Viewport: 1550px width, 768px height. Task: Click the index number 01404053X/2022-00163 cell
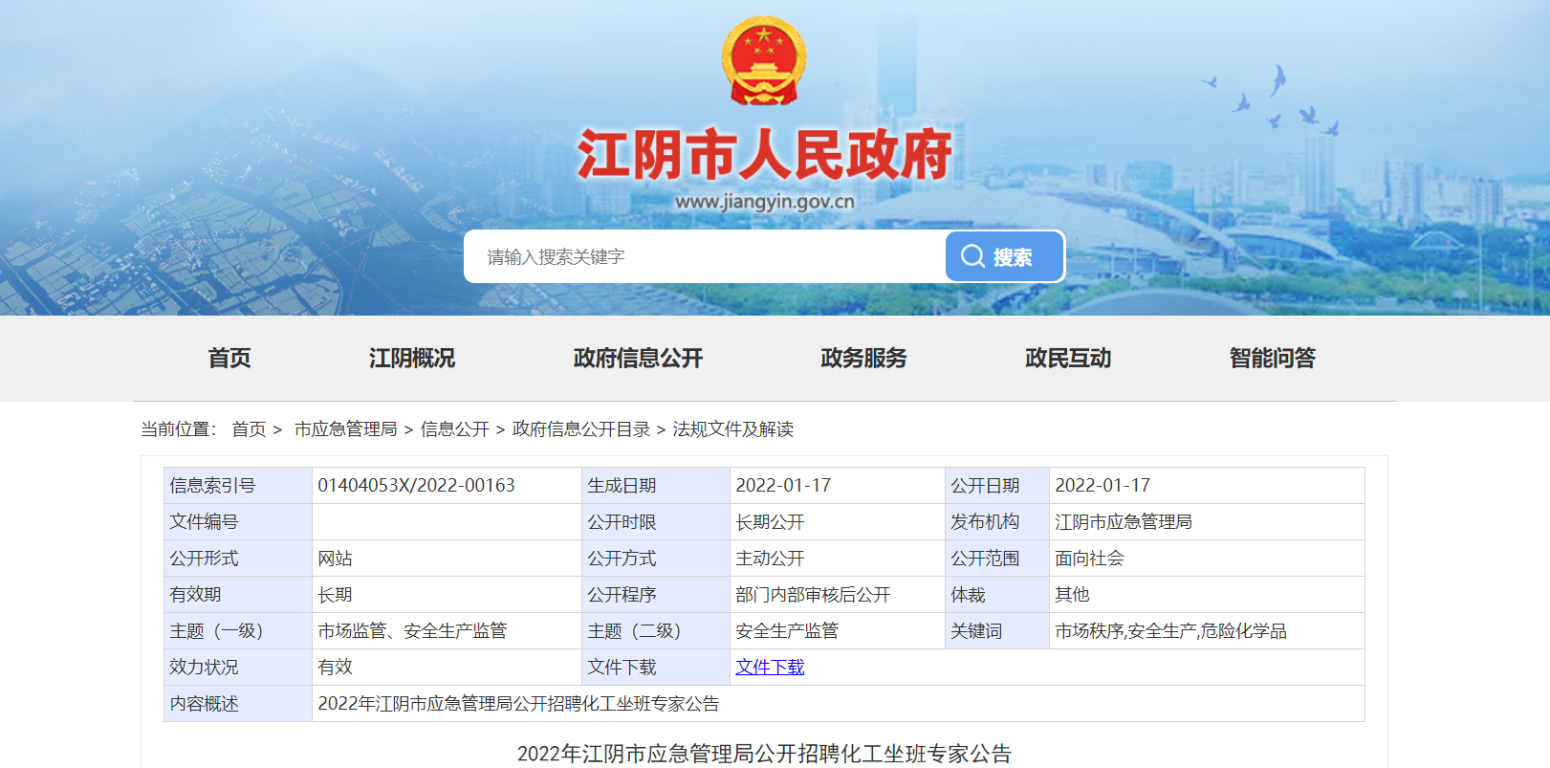tap(416, 486)
